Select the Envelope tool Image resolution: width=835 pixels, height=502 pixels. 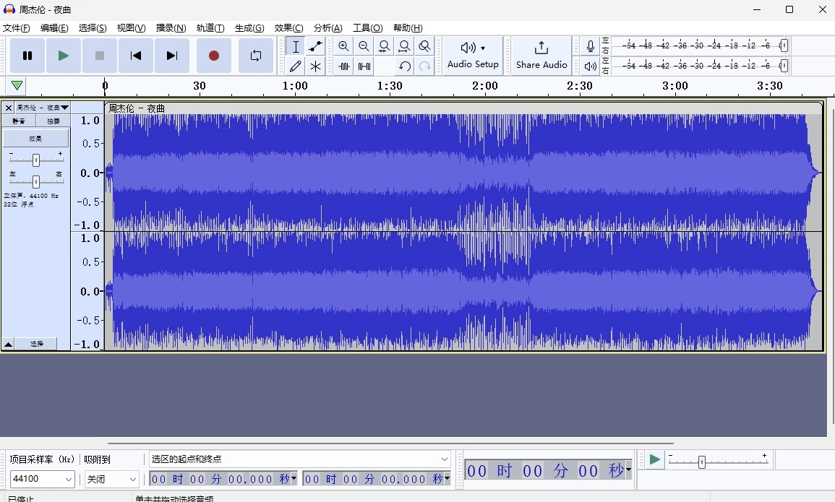[315, 46]
